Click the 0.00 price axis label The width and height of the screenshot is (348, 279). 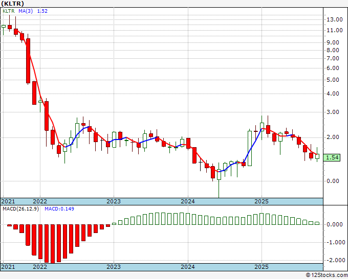[x=333, y=181]
